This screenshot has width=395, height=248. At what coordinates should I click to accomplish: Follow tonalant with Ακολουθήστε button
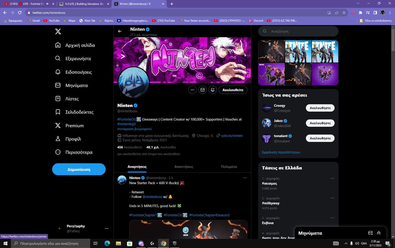point(320,138)
